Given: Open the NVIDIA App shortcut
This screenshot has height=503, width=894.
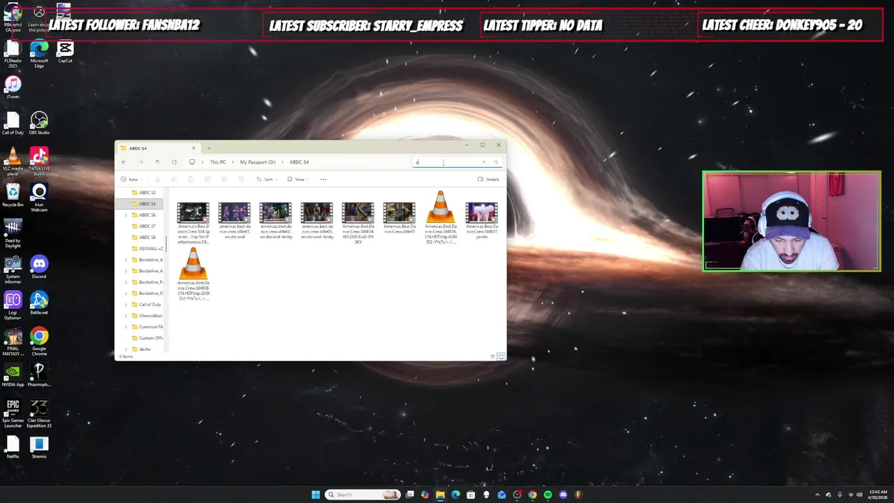Looking at the screenshot, I should pyautogui.click(x=13, y=376).
